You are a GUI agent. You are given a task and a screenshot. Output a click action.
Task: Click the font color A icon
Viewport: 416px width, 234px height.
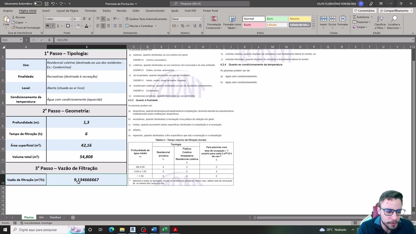[86, 26]
